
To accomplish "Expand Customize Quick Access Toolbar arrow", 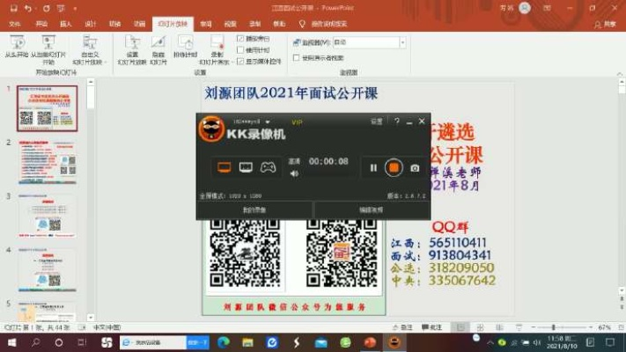I will tap(75, 9).
